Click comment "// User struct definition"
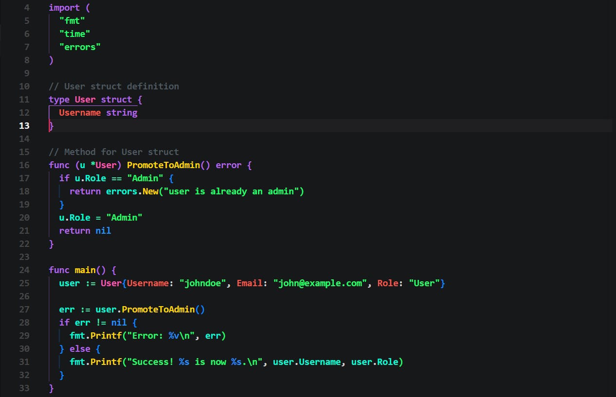The height and width of the screenshot is (397, 616). (x=114, y=86)
